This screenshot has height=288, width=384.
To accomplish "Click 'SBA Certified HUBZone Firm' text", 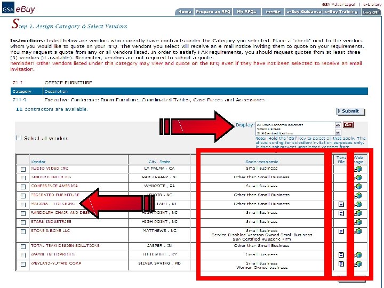I will coord(262,239).
